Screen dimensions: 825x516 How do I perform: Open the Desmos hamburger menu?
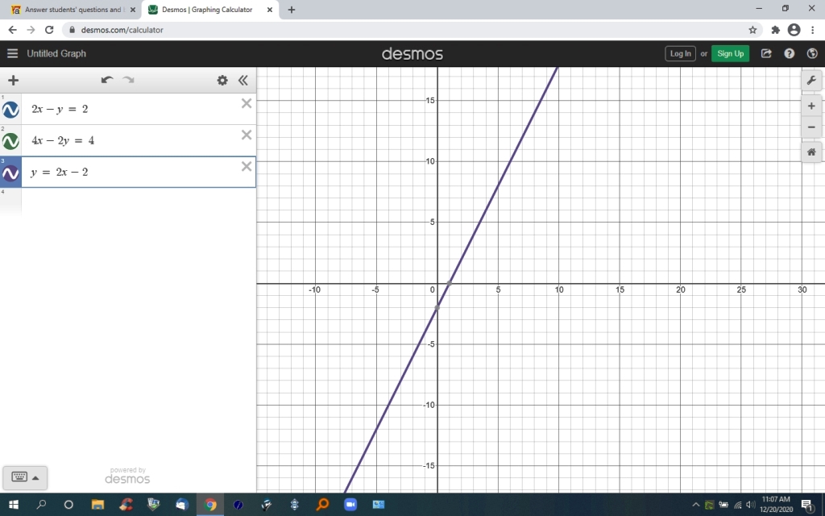(13, 53)
